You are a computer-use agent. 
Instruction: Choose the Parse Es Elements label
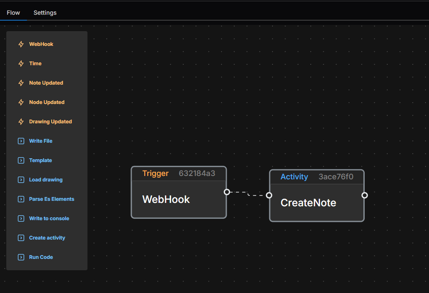tap(51, 199)
